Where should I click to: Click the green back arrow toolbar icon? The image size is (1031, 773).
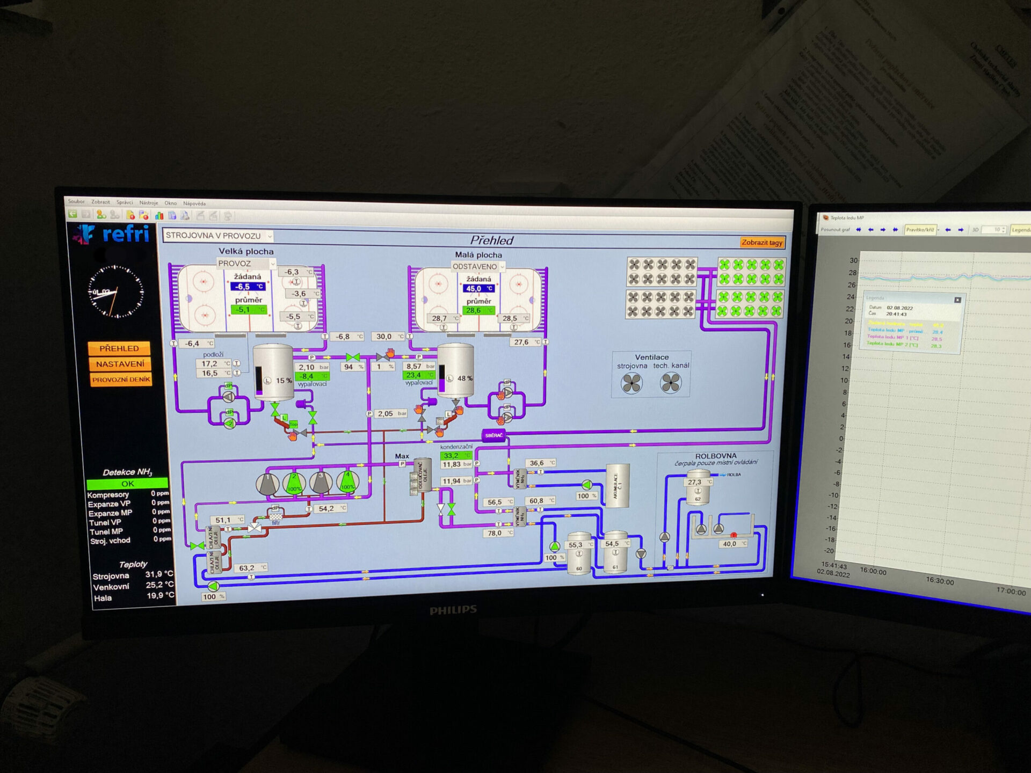coord(72,214)
